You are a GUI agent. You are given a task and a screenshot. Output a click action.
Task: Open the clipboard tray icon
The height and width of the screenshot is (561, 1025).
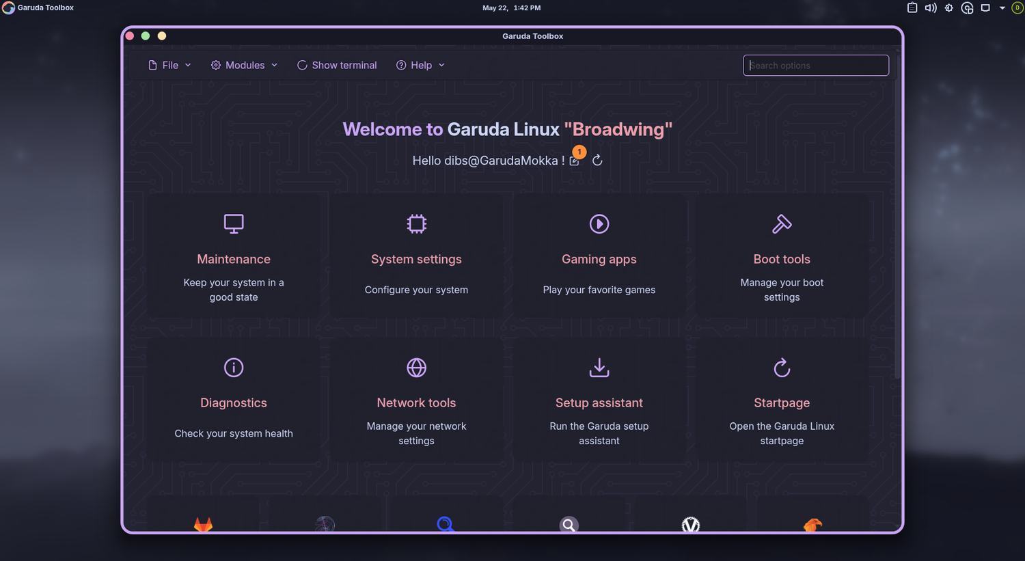912,8
